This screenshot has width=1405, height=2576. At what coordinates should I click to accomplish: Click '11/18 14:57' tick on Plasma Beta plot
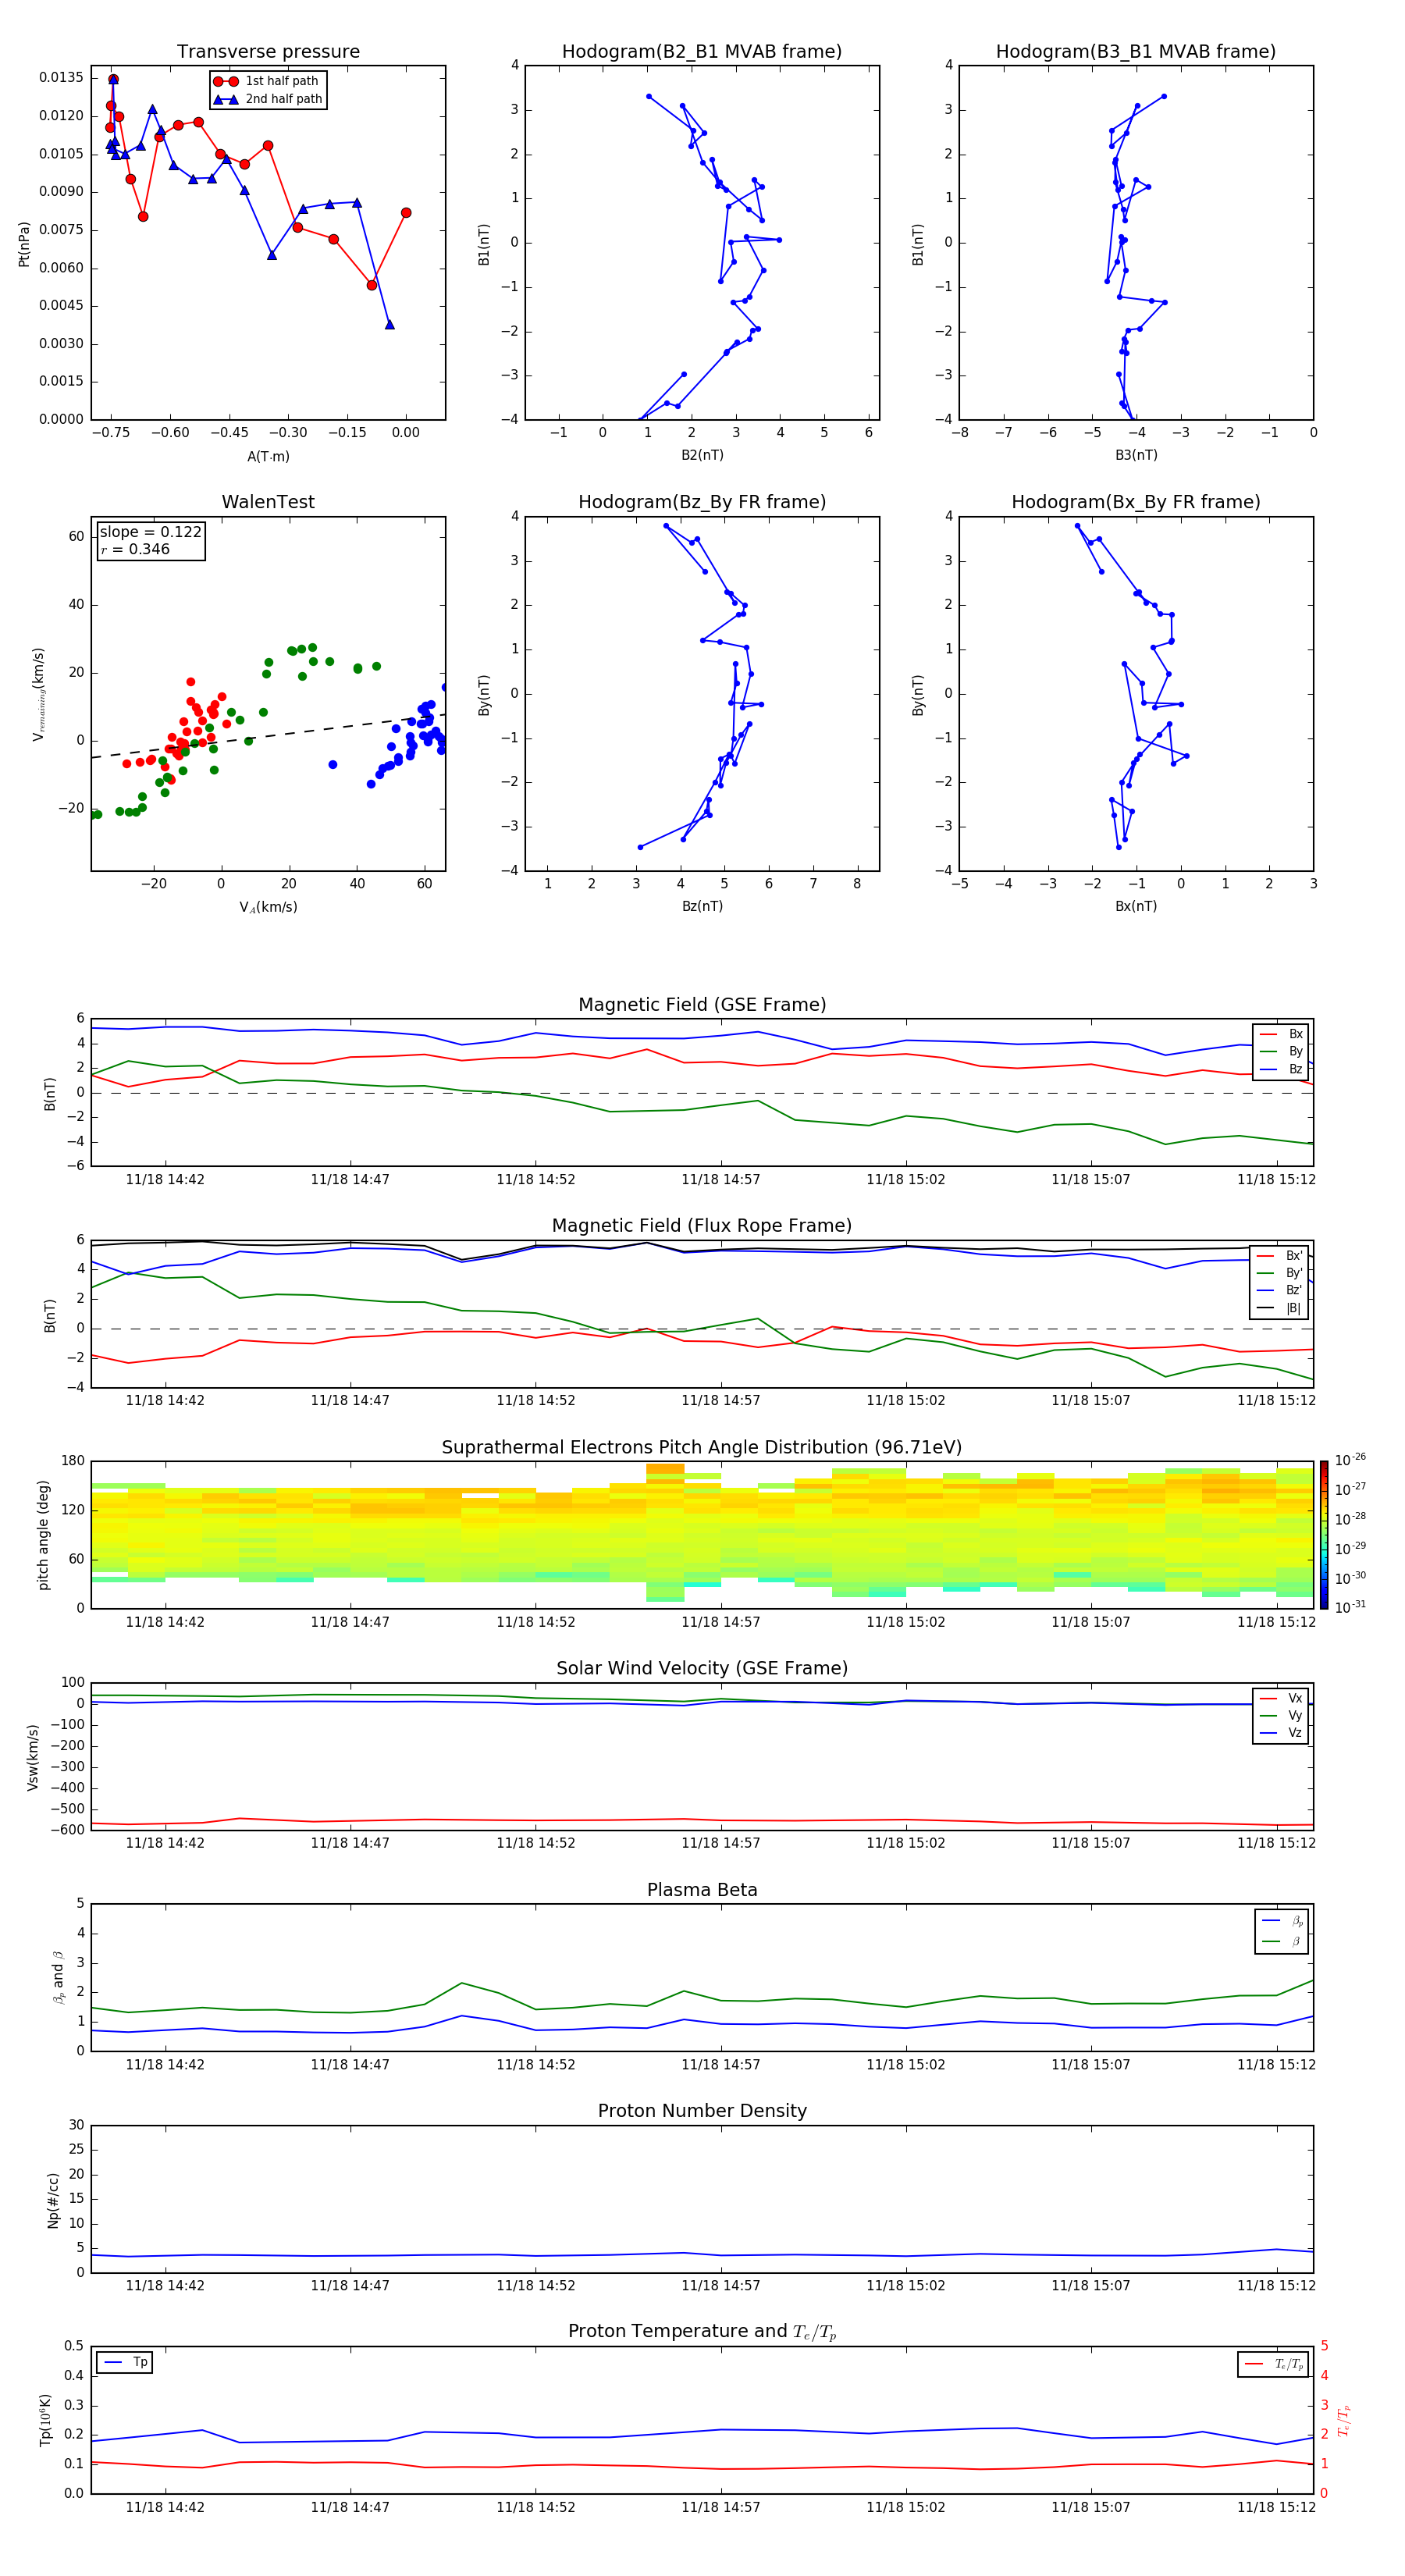pyautogui.click(x=721, y=2064)
